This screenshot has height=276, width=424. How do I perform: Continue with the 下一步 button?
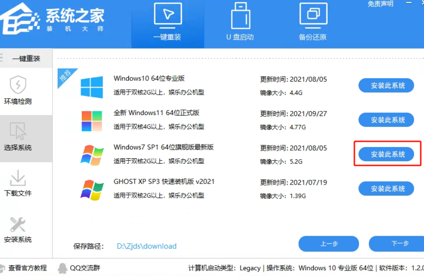[397, 243]
